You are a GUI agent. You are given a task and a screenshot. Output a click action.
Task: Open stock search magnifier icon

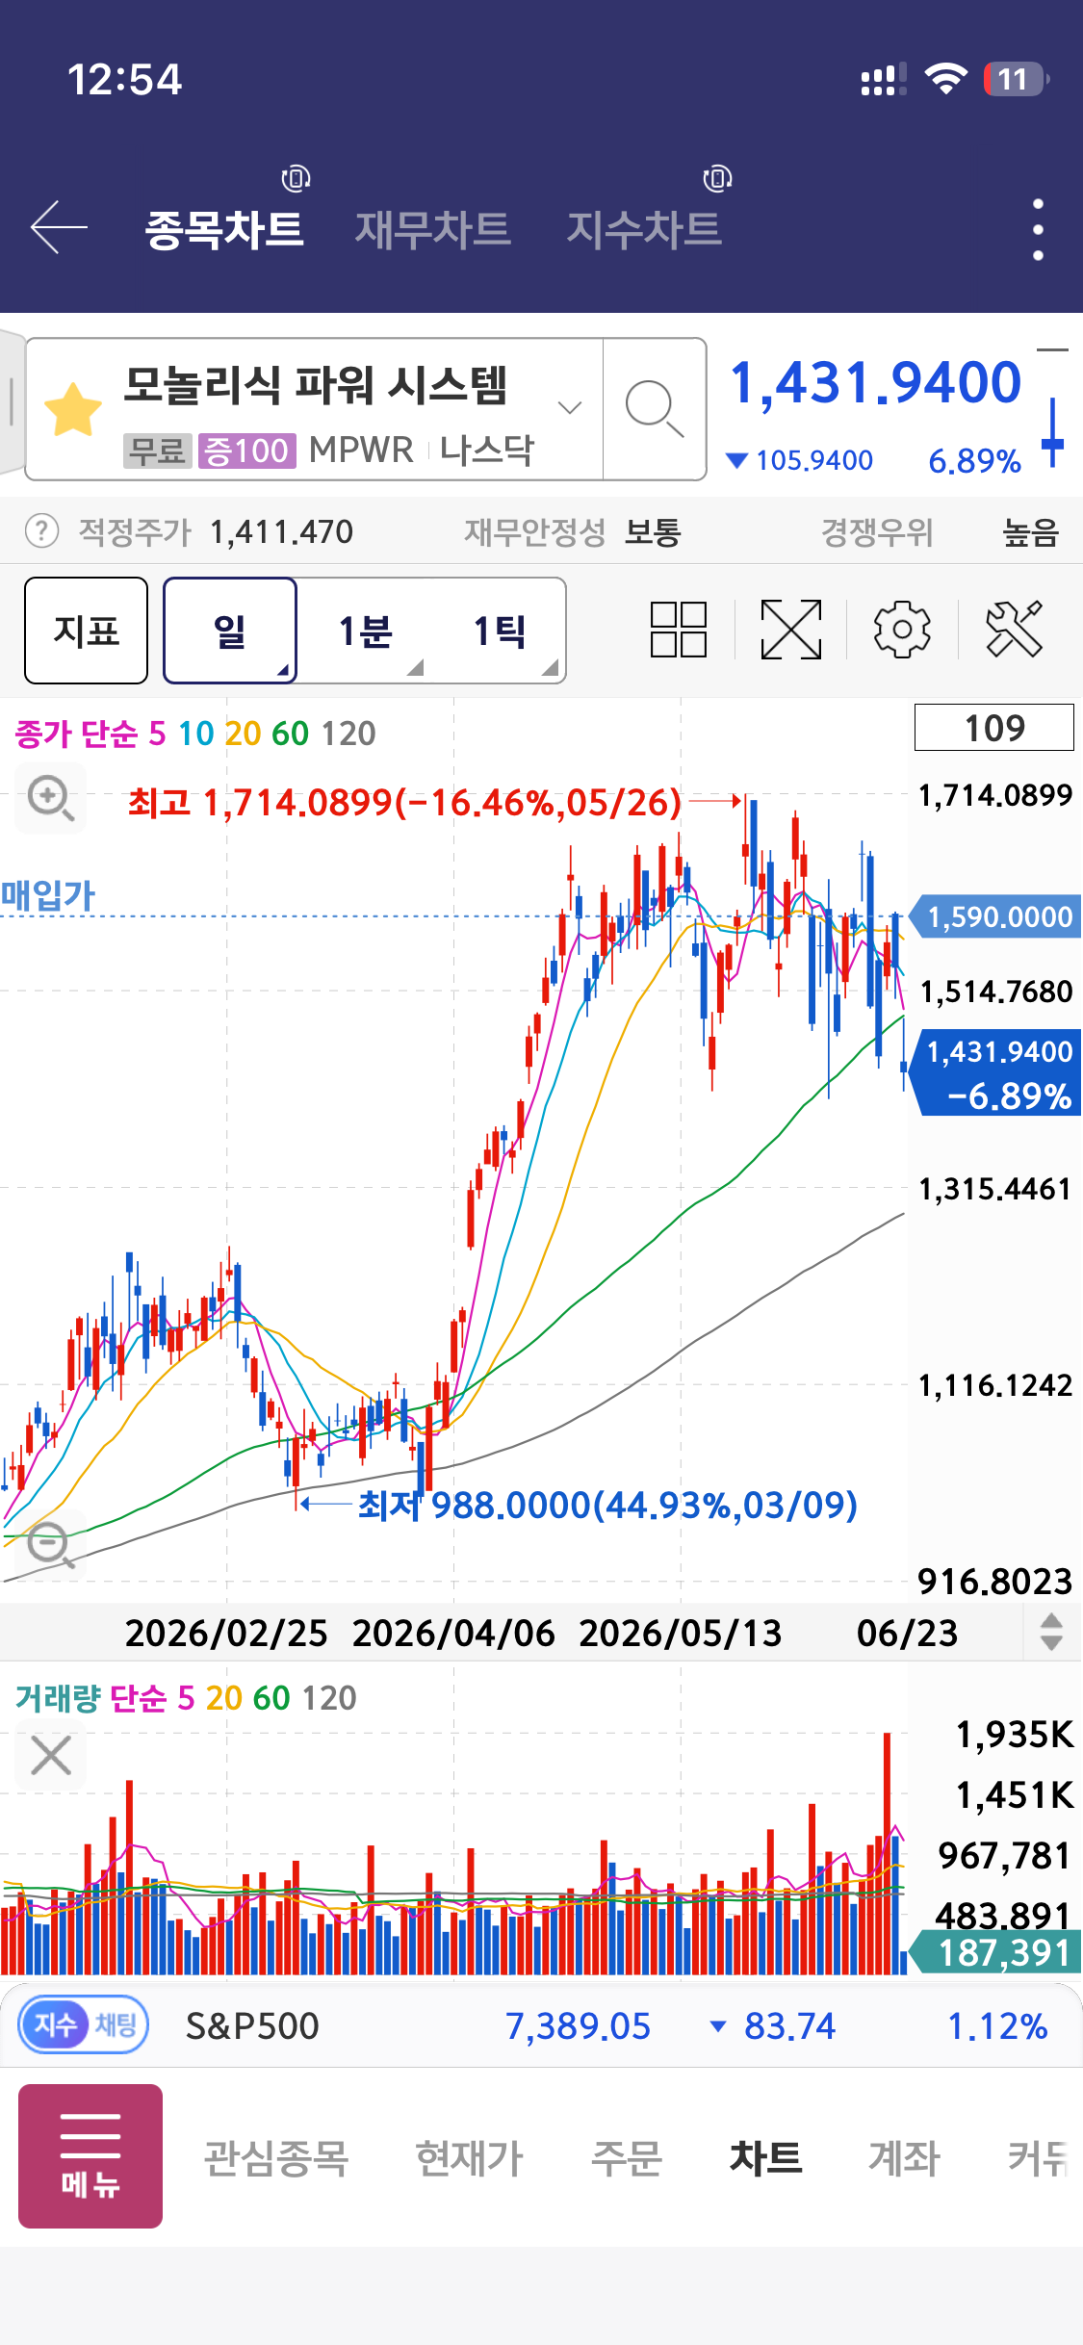point(655,409)
